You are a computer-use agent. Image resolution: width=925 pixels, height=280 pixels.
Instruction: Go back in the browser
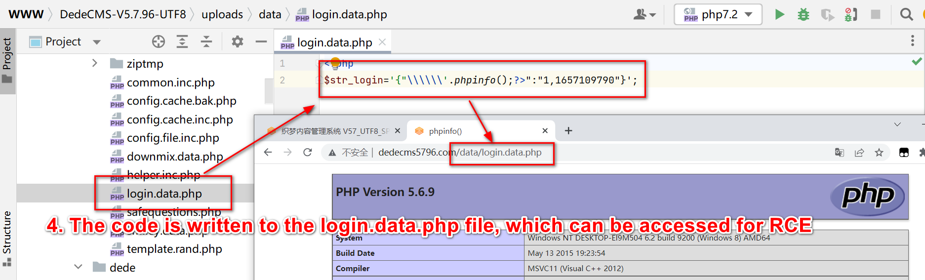(x=268, y=152)
